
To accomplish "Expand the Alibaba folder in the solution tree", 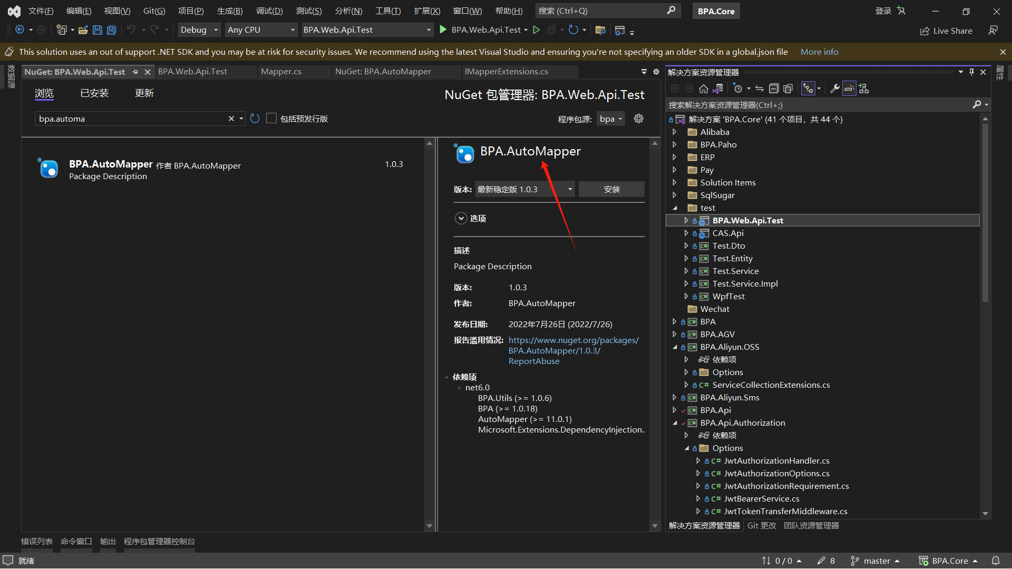I will pos(675,132).
